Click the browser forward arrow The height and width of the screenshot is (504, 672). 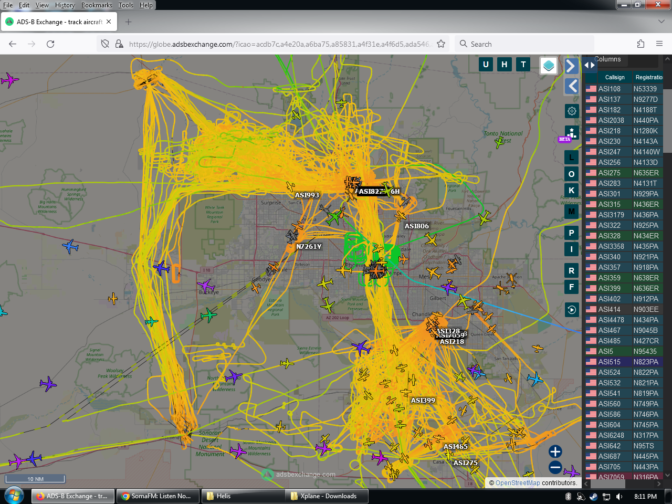(31, 44)
